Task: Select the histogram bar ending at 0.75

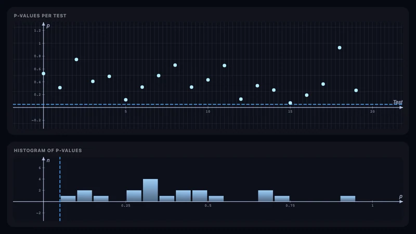Action: coord(282,199)
